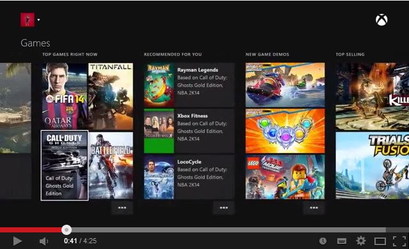Toggle captions with the subtitles icon
Screen dimensions: 409x249
point(341,241)
